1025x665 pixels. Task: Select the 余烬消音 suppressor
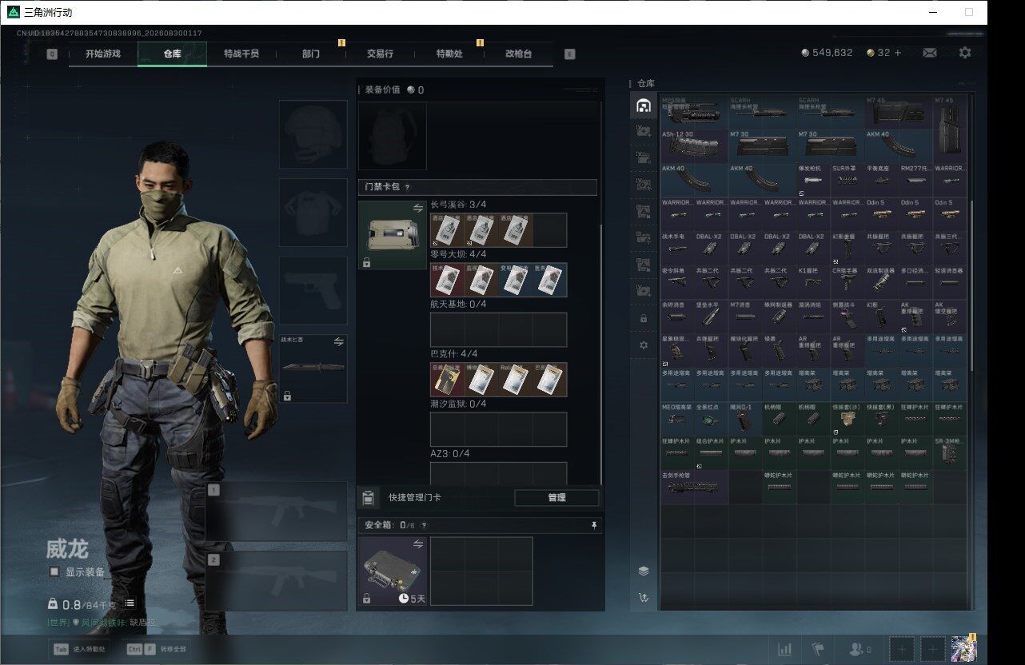(677, 317)
